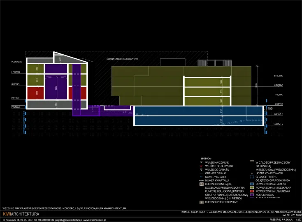Screen dimensions: 302x222
Task: Click the Wjazd do Garażu triangle icon
Action: click(201, 170)
